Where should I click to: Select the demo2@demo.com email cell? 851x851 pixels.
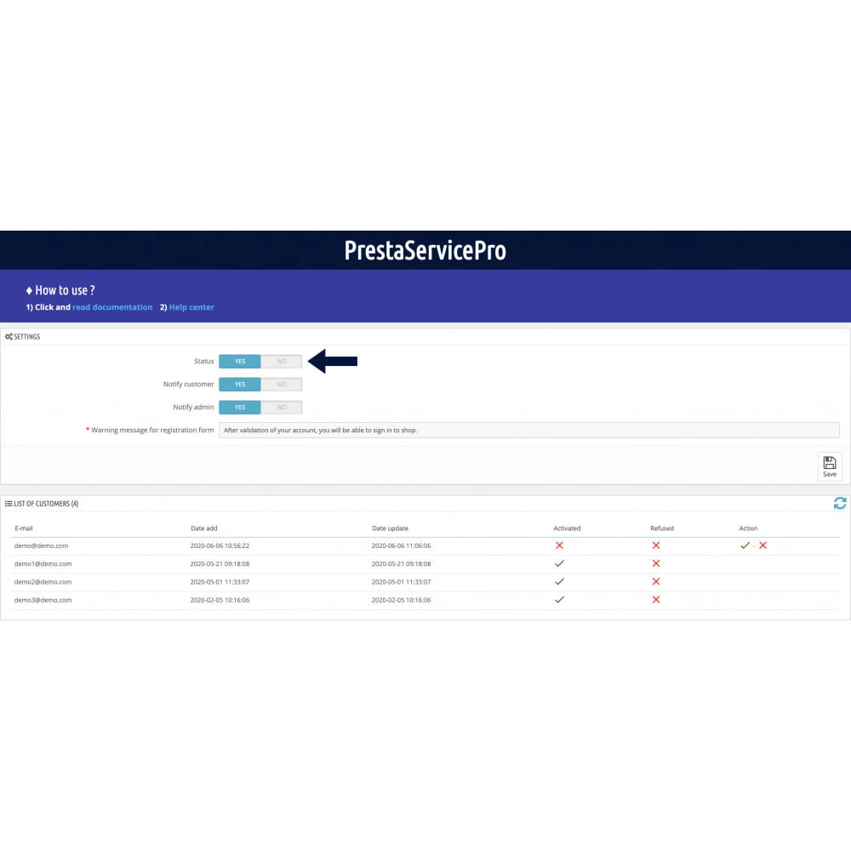(43, 582)
